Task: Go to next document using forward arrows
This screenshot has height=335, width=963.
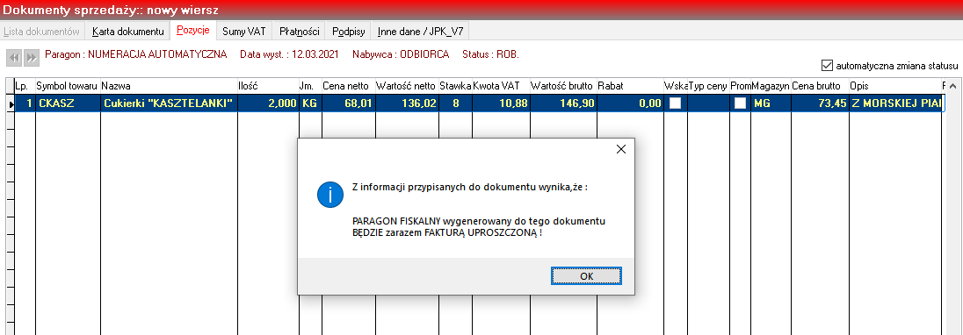Action: click(x=32, y=58)
